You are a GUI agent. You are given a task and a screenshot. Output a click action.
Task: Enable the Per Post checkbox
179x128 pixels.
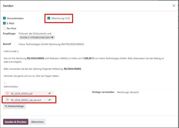(4, 28)
